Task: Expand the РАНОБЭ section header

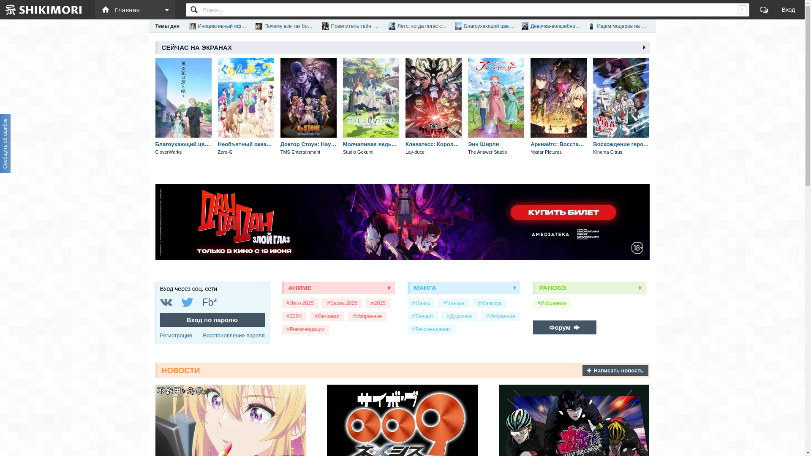Action: click(x=589, y=288)
